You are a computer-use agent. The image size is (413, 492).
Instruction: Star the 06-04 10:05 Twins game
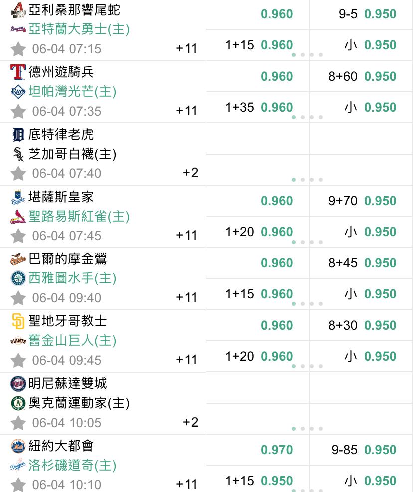pos(18,423)
